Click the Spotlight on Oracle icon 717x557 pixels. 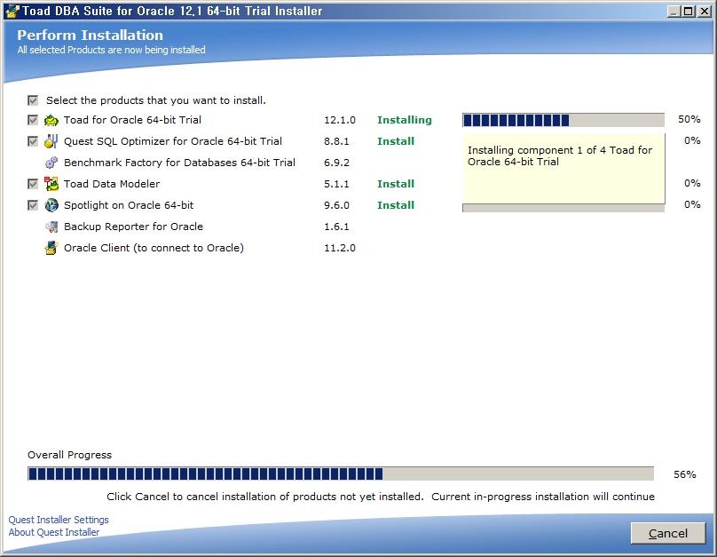pyautogui.click(x=51, y=205)
